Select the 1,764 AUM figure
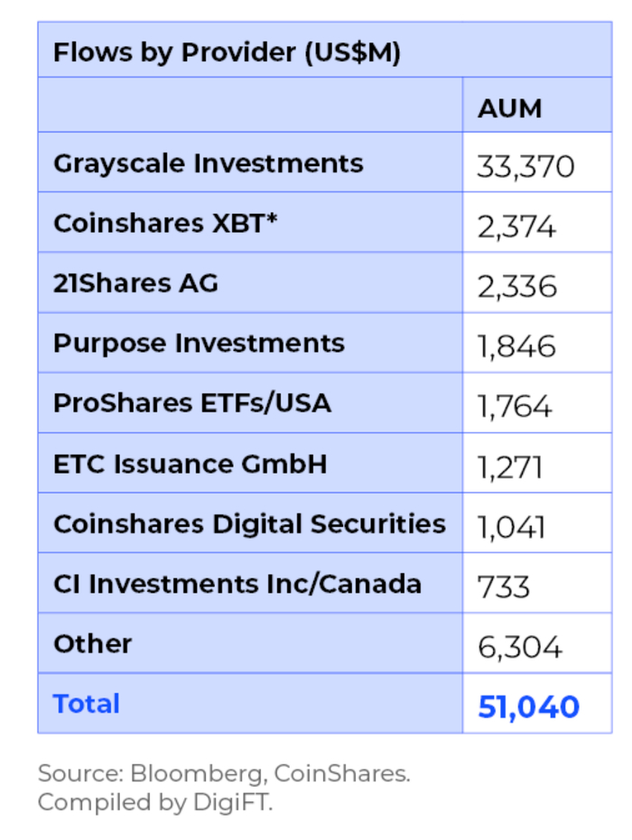632x840 pixels. (515, 406)
